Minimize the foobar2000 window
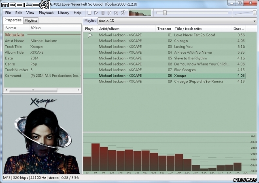The image size is (259, 183). [231, 3]
